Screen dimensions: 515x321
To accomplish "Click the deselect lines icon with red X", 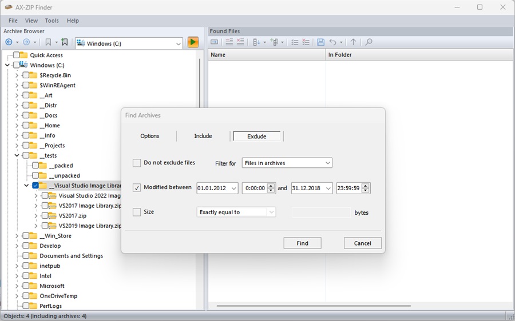I will (240, 42).
